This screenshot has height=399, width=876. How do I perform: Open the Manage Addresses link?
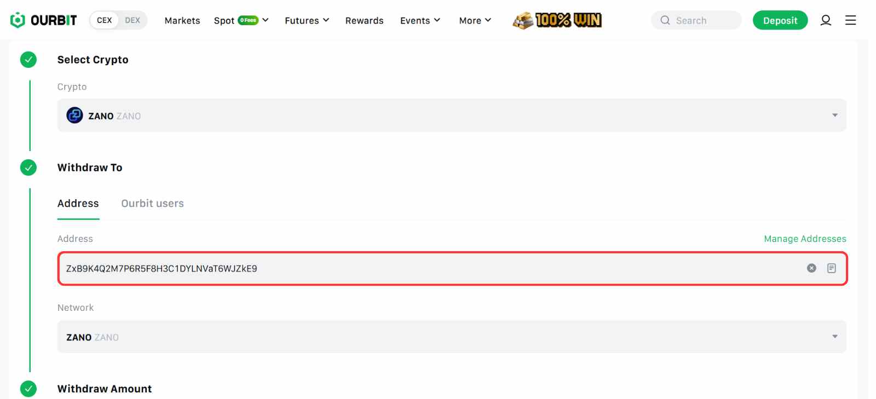coord(805,239)
